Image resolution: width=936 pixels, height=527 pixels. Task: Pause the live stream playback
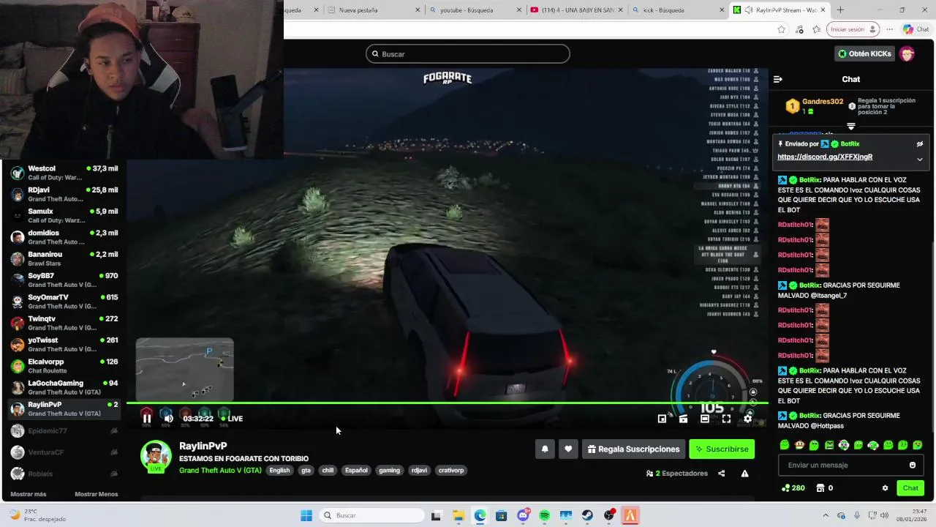coord(147,419)
